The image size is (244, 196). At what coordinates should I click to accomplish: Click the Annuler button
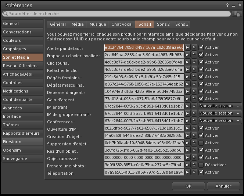(x=223, y=186)
